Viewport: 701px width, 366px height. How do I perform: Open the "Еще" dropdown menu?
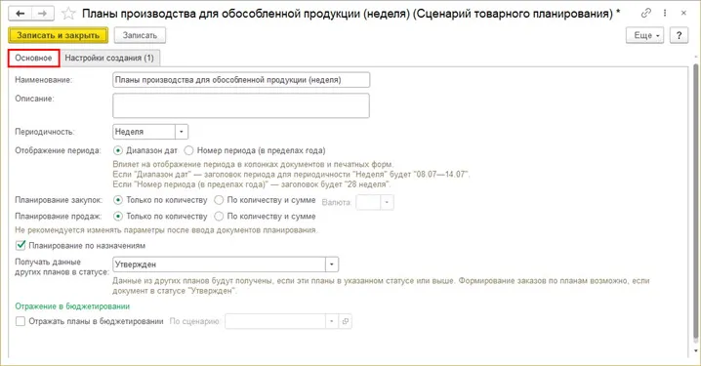pyautogui.click(x=644, y=35)
